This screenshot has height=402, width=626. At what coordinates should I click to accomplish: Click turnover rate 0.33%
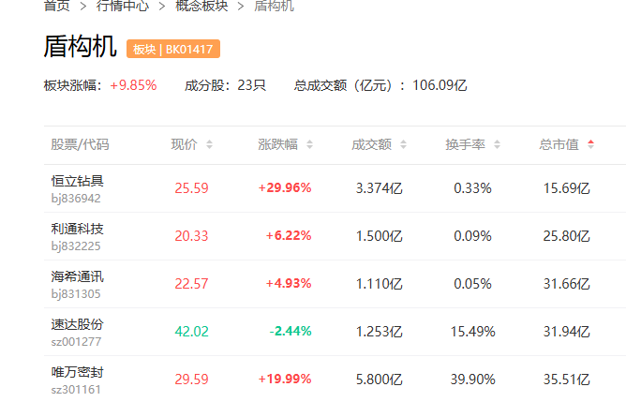[x=472, y=188]
